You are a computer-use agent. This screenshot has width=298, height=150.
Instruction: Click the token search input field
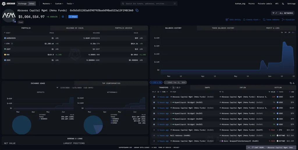coord(149,4)
